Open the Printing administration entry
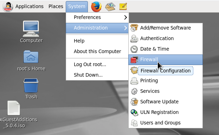This screenshot has width=219, height=135. point(166,81)
